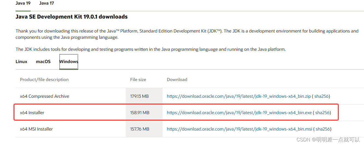The image size is (364, 145).
Task: Click the x64 MSI Installer row label
Action: point(36,129)
